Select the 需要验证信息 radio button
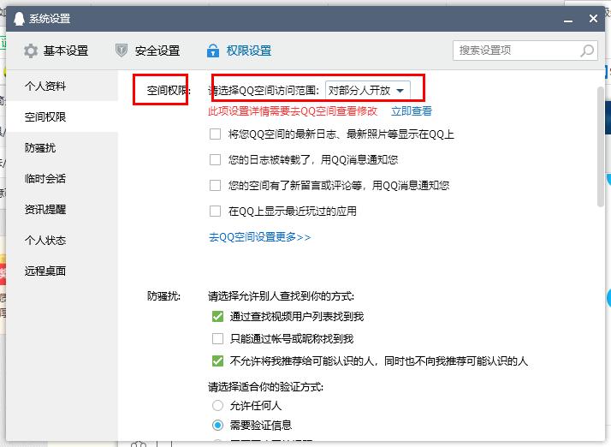This screenshot has width=611, height=447. (218, 425)
